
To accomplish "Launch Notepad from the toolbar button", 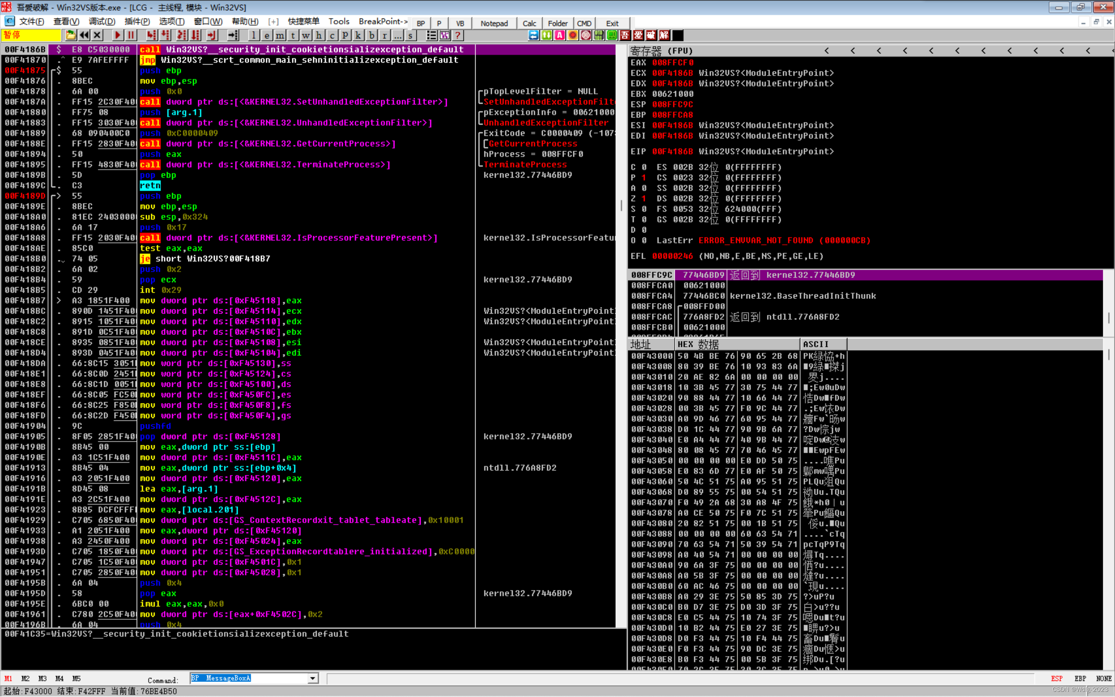I will pos(494,24).
